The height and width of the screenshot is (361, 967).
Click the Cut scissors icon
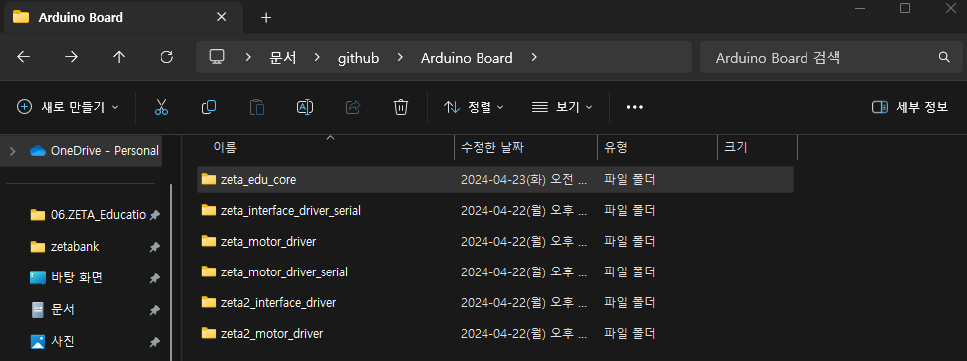[161, 107]
